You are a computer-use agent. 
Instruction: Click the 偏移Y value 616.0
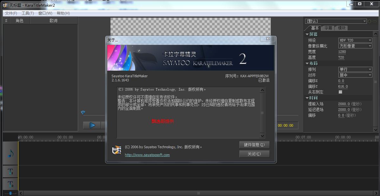click(x=343, y=86)
